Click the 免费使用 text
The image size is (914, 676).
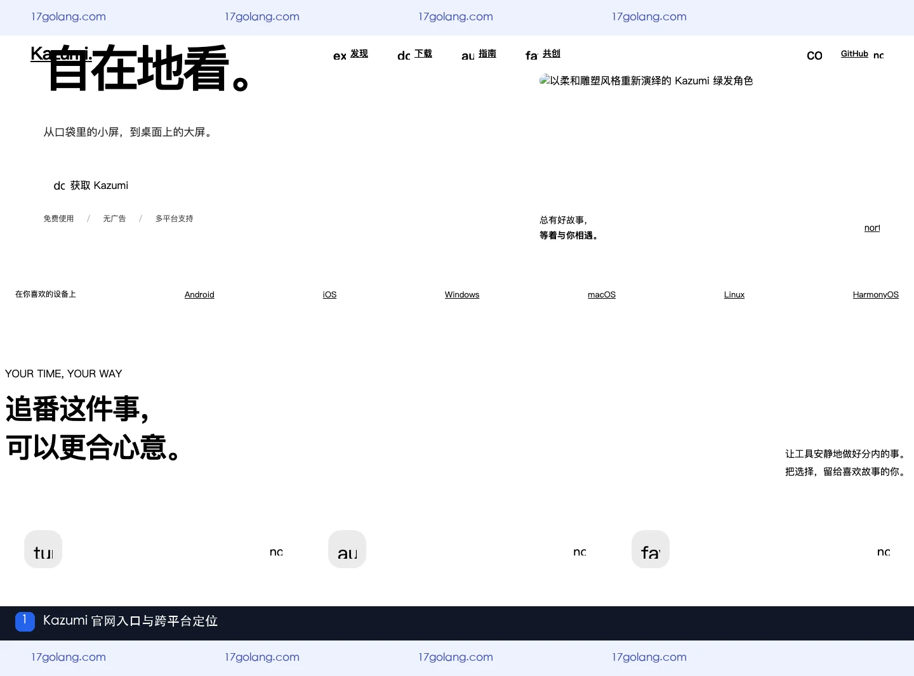pos(58,219)
